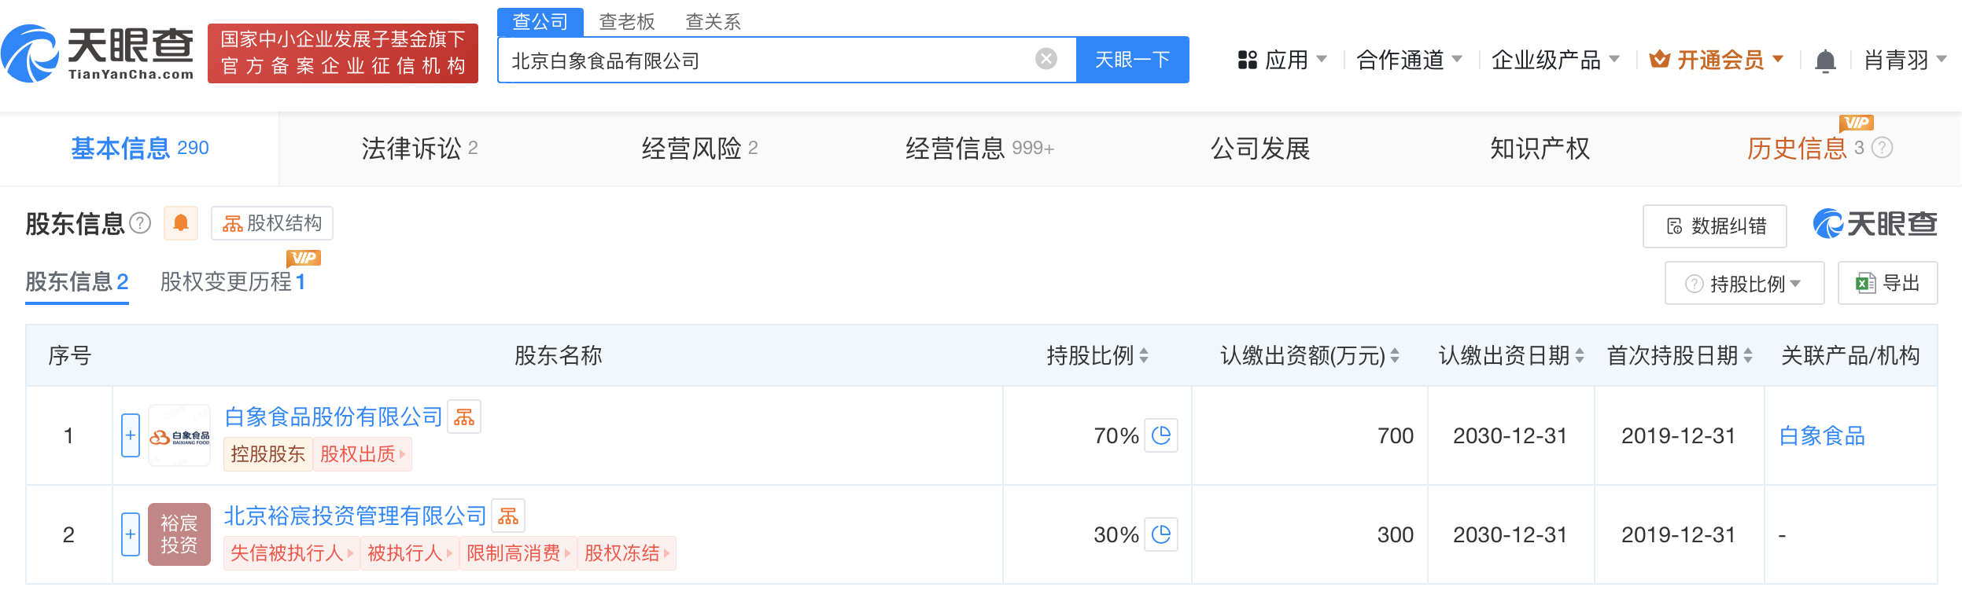Screen dimensions: 1962x613
Task: Open the 应用 dropdown menu
Action: point(1282,60)
